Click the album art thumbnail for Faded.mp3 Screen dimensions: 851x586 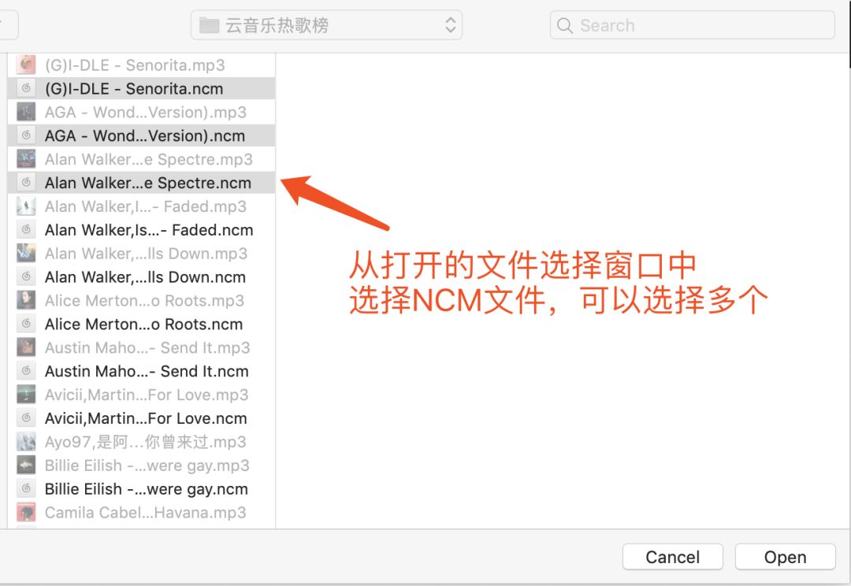pos(25,206)
